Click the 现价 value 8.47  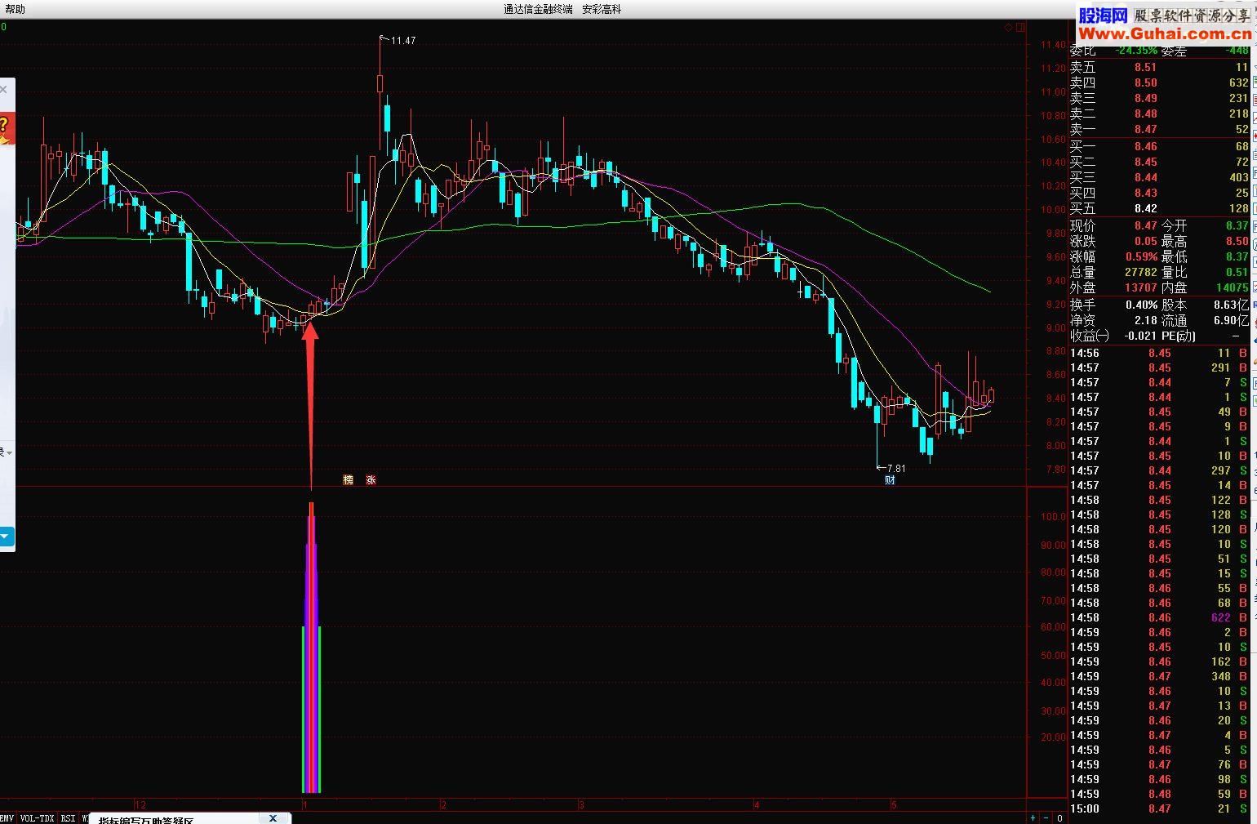(x=1145, y=225)
